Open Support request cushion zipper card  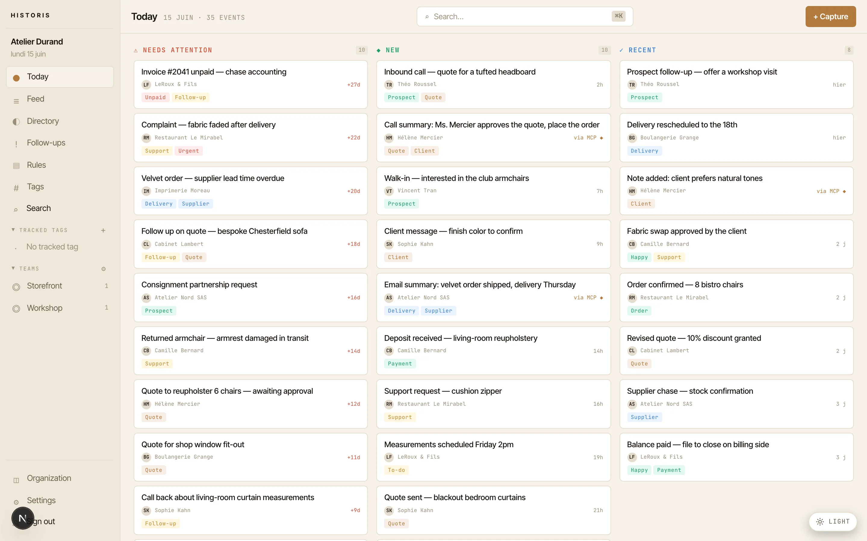[x=493, y=404]
